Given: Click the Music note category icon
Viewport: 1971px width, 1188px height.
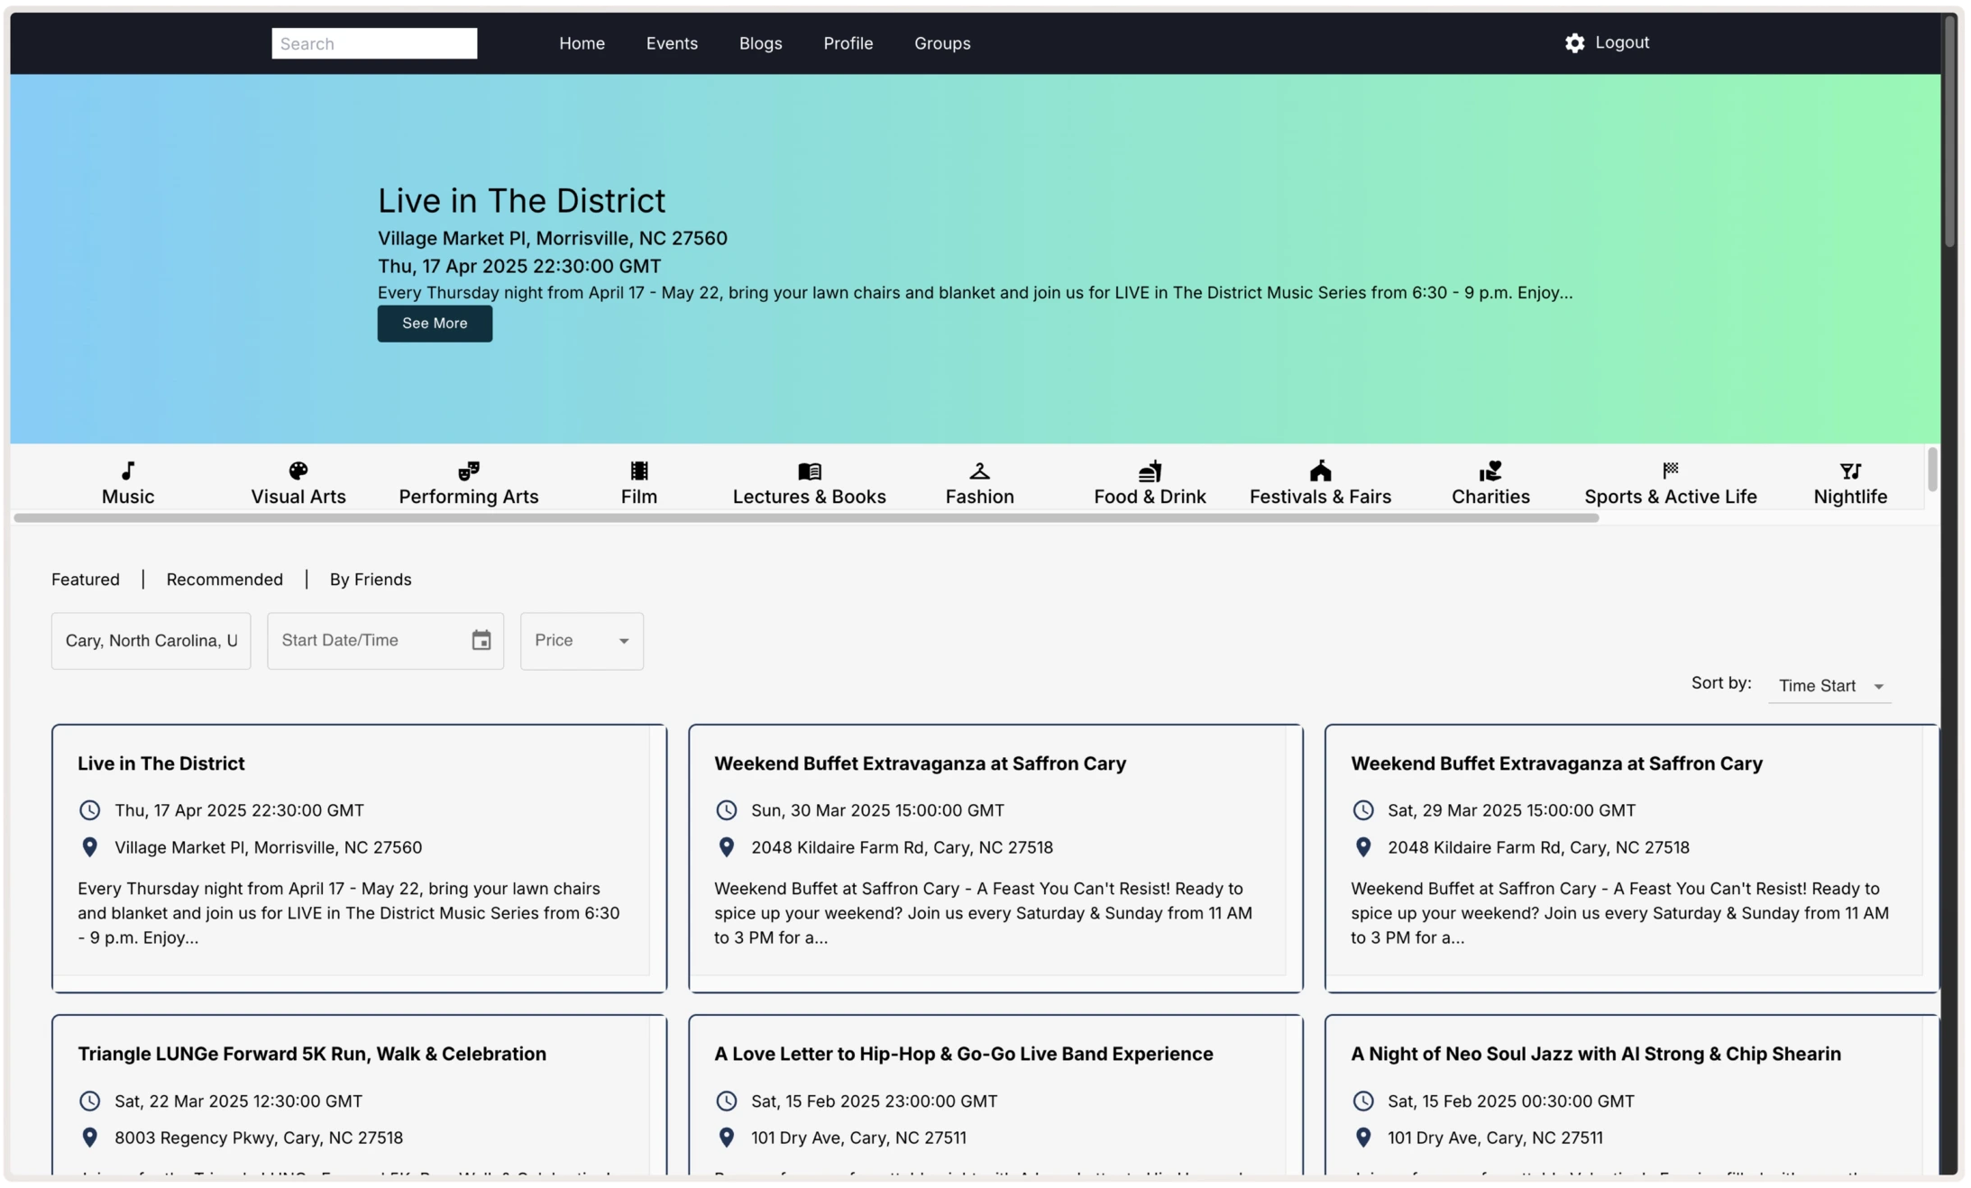Looking at the screenshot, I should 128,471.
